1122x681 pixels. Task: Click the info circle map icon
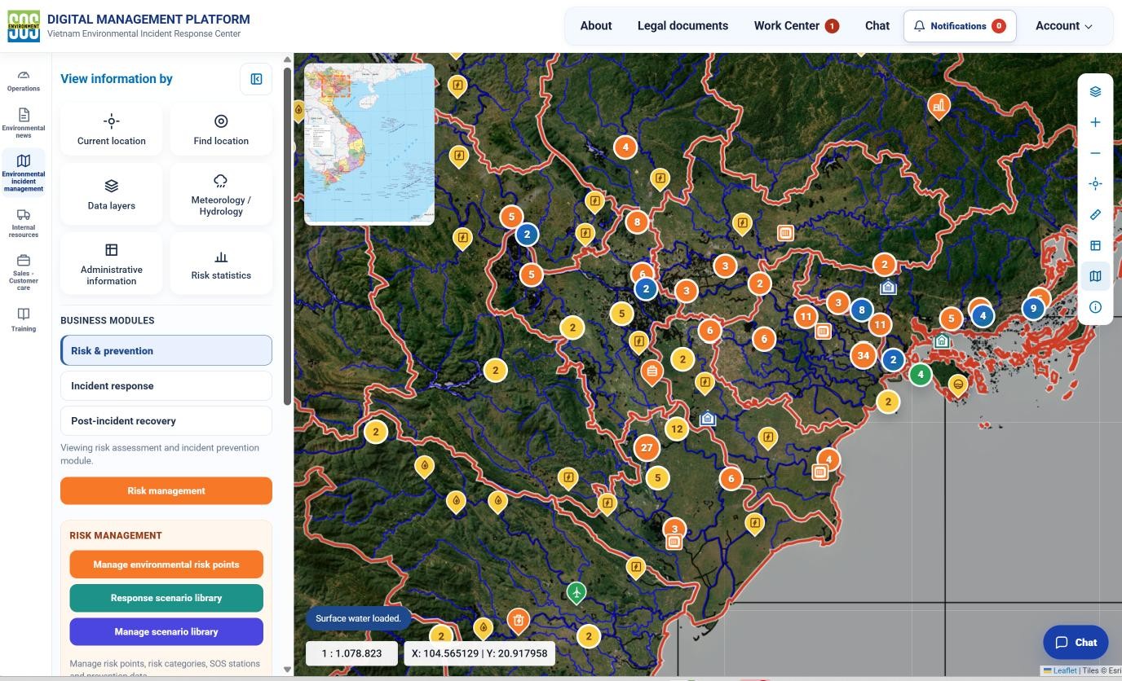coord(1095,307)
